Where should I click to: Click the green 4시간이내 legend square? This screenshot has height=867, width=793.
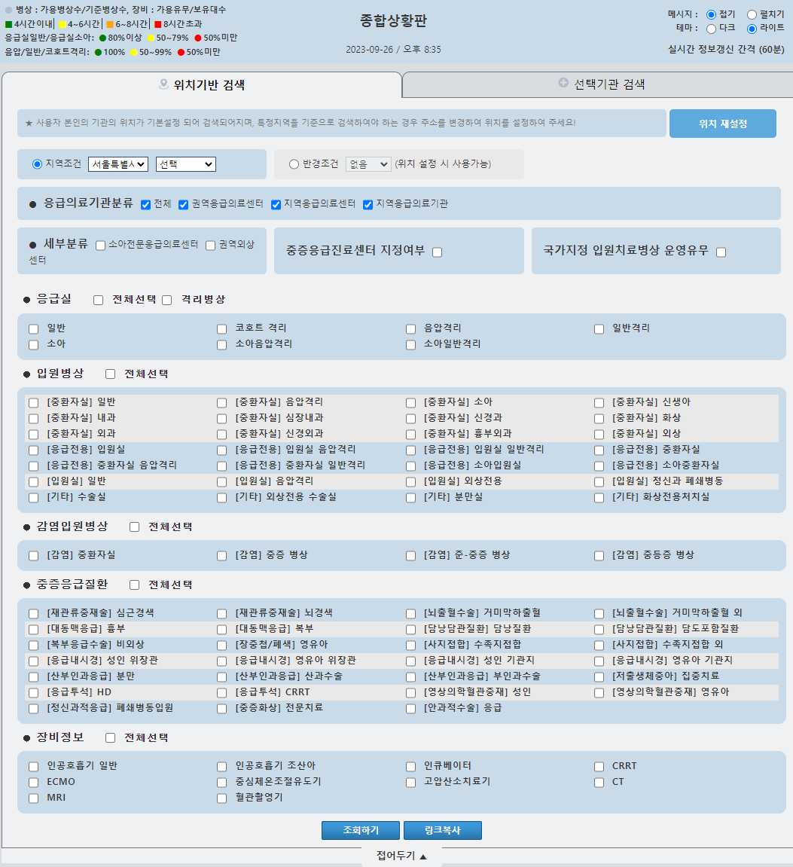coord(9,24)
